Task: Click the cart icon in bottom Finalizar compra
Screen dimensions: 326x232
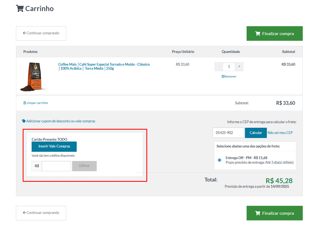Action: tap(258, 213)
